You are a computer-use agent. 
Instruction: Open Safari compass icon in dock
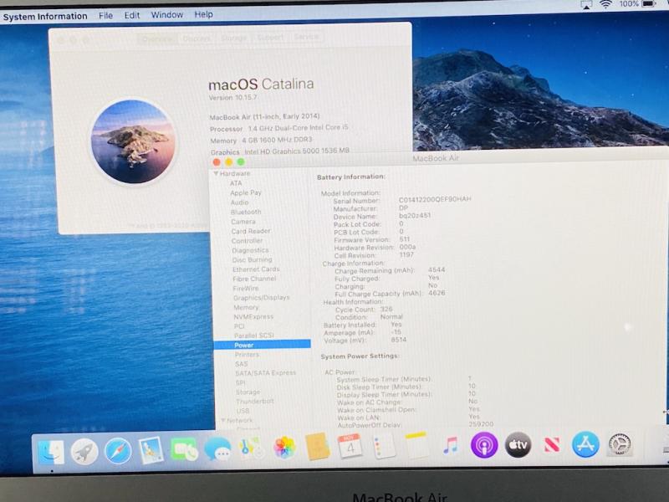pos(118,451)
